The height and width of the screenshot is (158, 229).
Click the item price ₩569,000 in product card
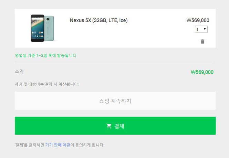pos(198,20)
